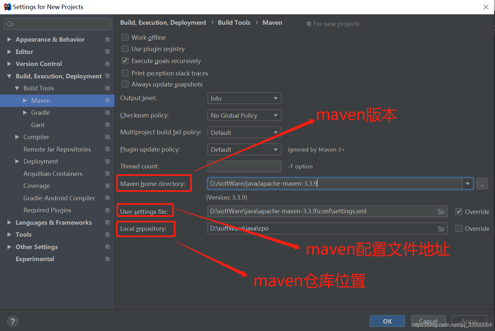This screenshot has width=495, height=331.
Task: Open the Plugin update policy dropdown
Action: pos(244,150)
